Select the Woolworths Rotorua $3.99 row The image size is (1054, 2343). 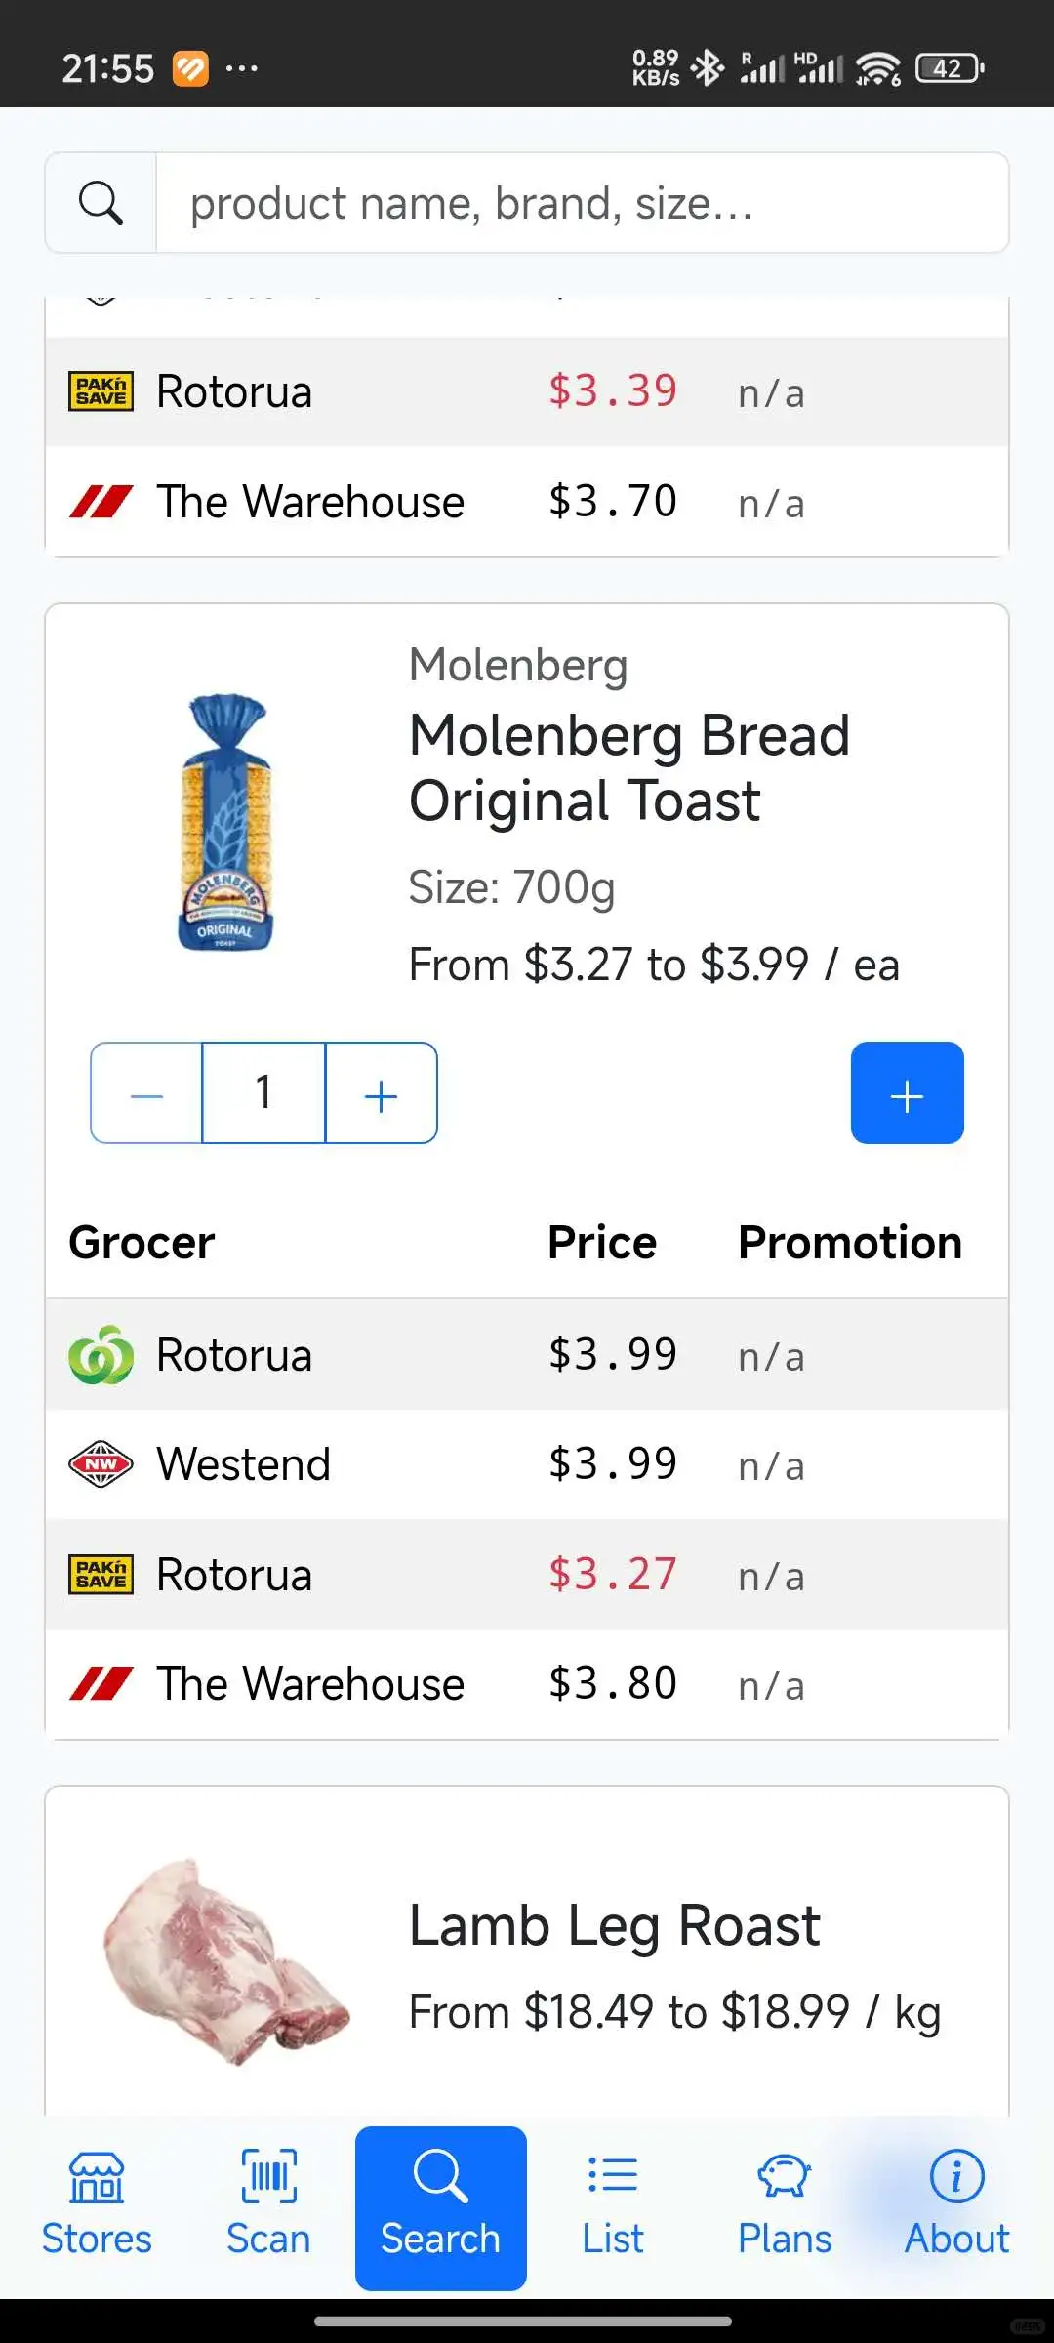click(526, 1355)
